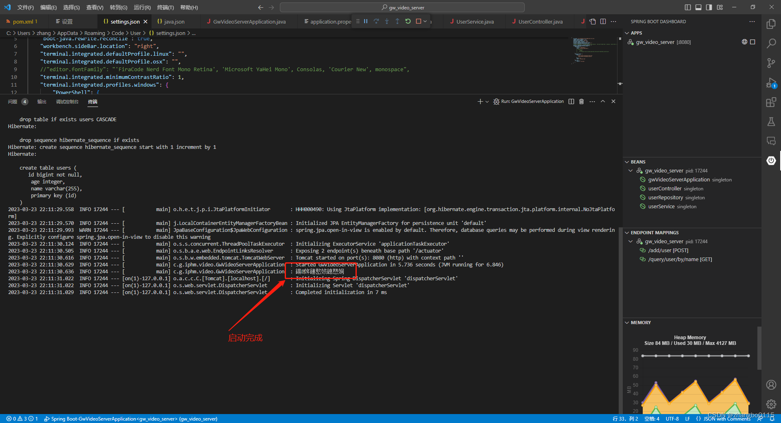The height and width of the screenshot is (423, 781).
Task: Open the 编辑(E) menu
Action: [x=48, y=7]
